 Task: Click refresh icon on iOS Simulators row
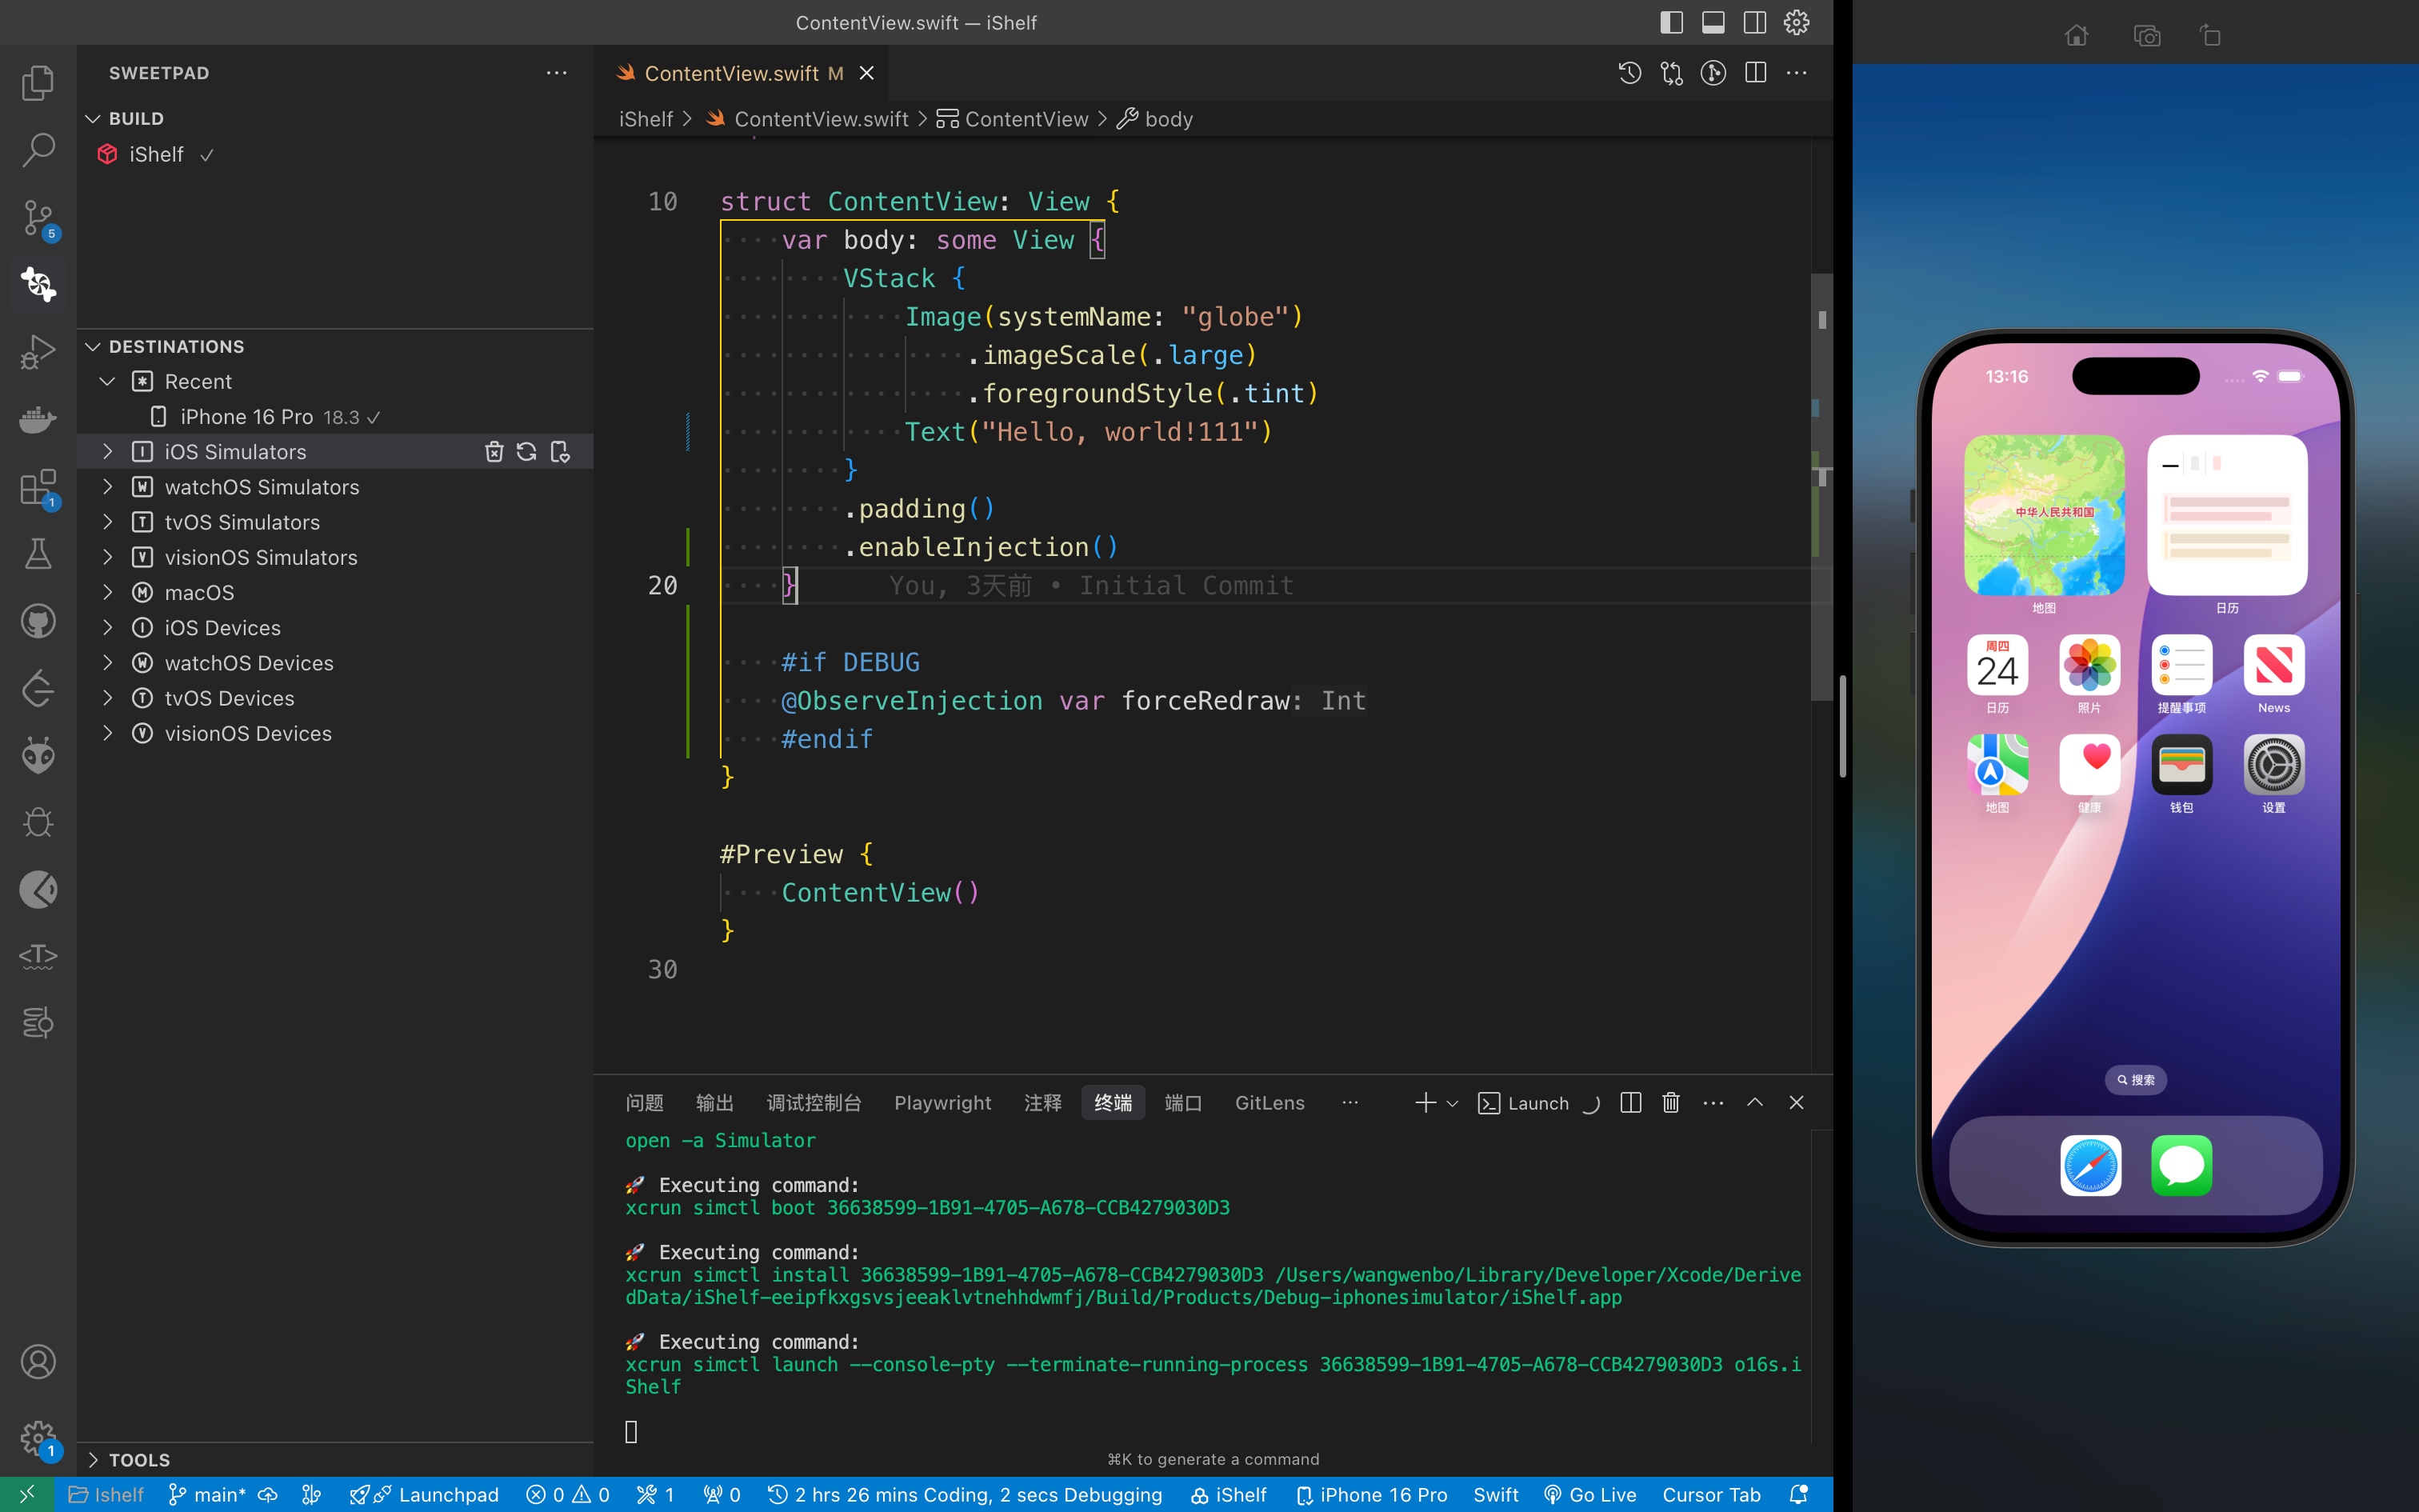pyautogui.click(x=527, y=452)
